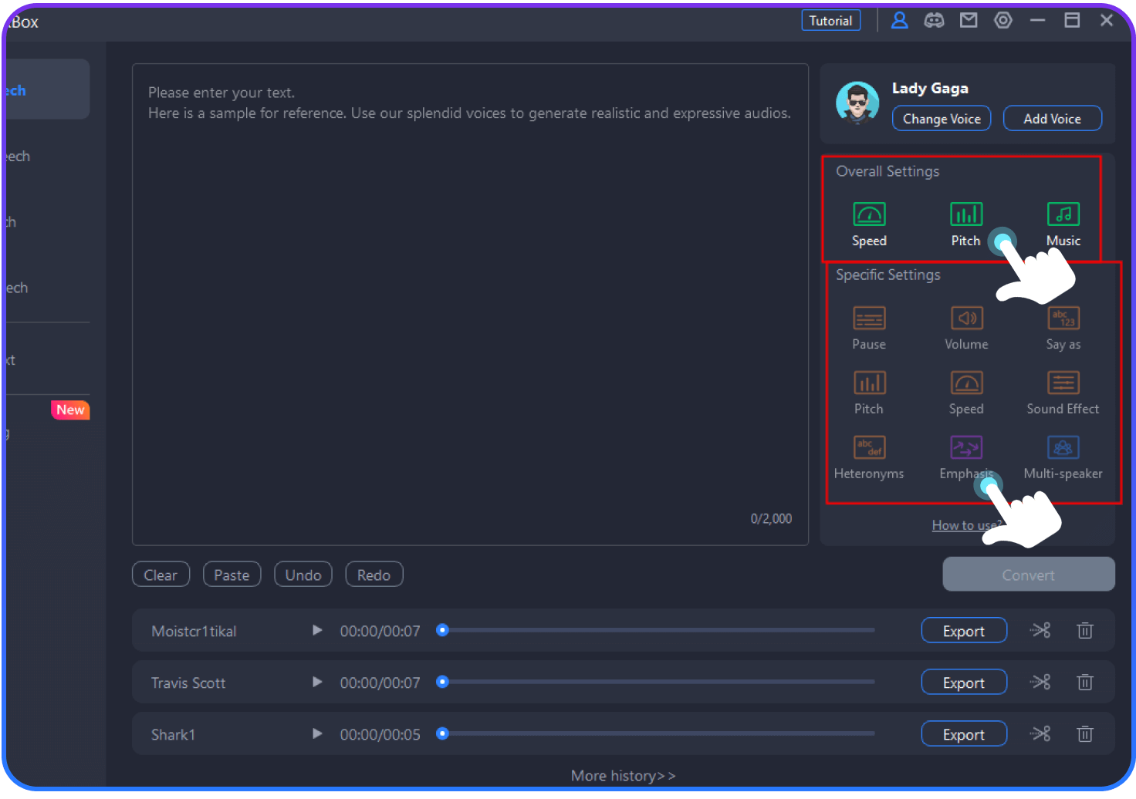Play the Moistcr1tikal audio

coord(316,630)
